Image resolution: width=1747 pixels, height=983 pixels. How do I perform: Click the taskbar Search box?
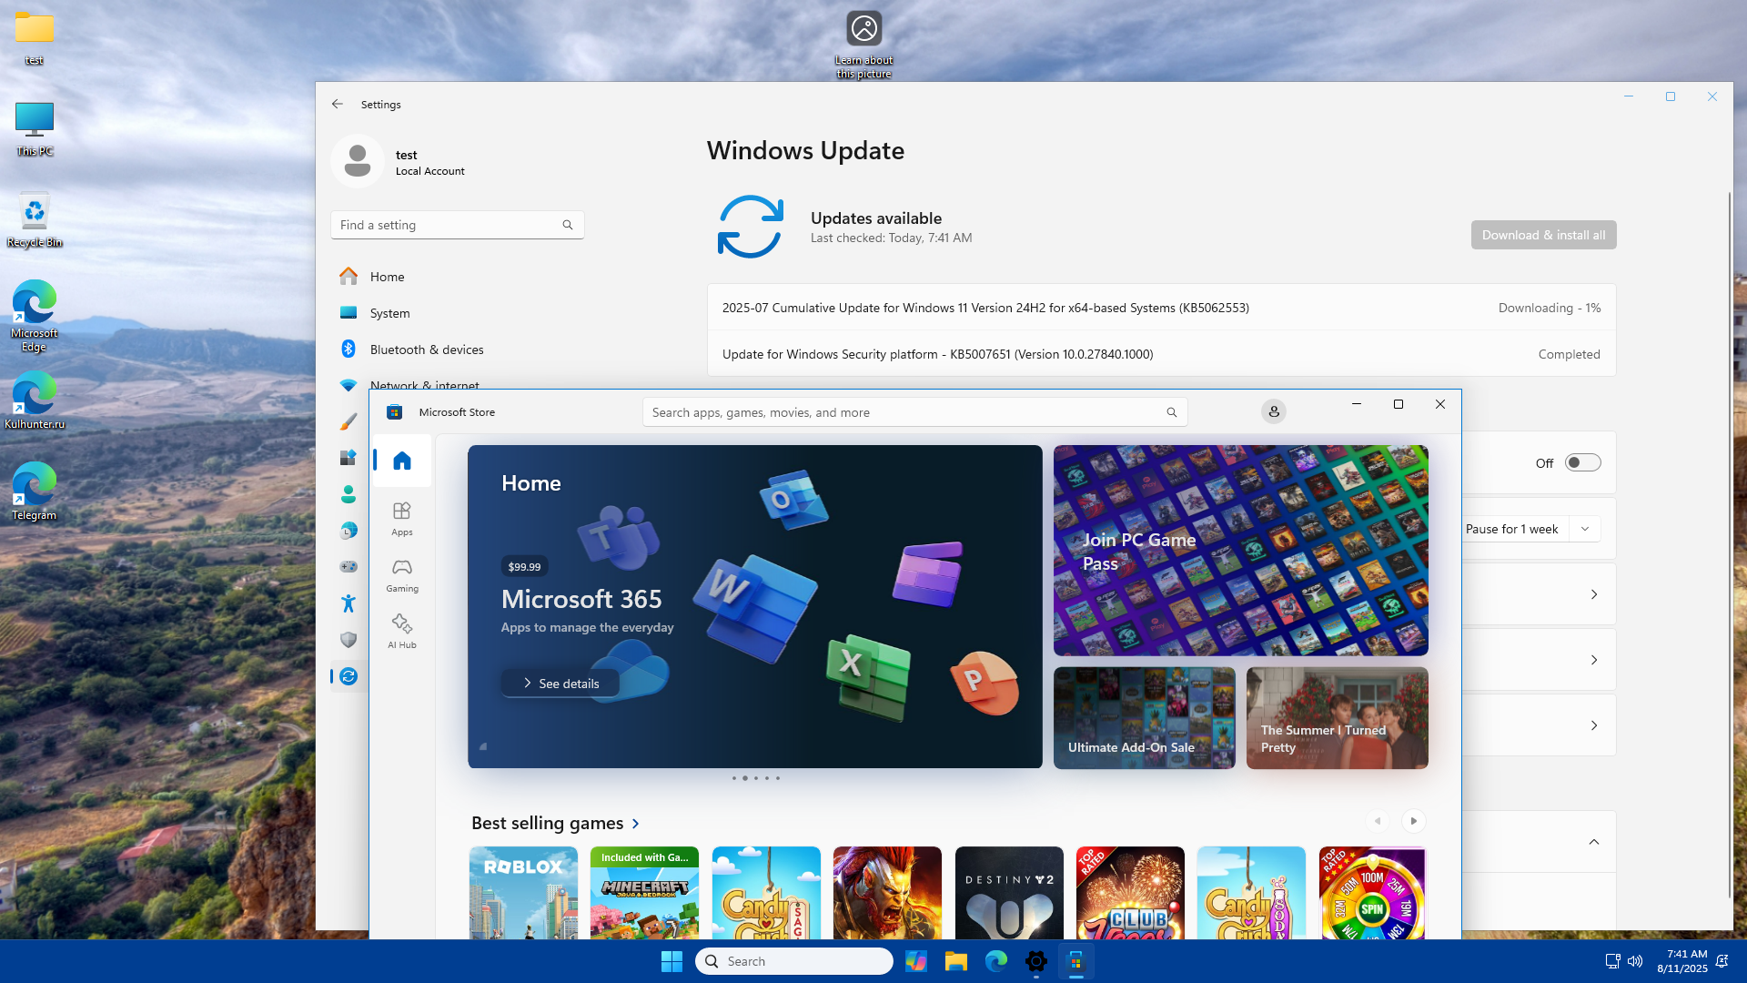click(x=793, y=961)
